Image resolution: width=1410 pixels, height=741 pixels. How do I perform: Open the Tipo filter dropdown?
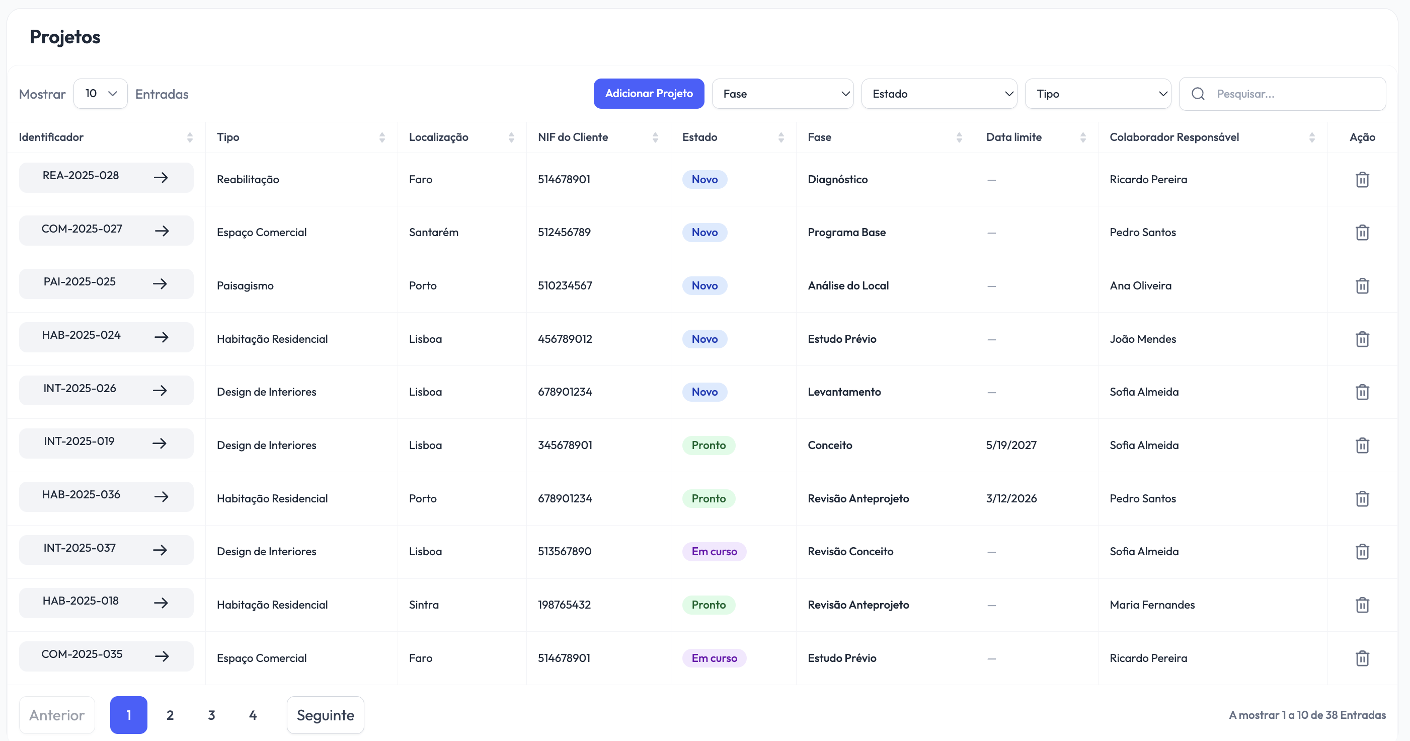tap(1098, 94)
